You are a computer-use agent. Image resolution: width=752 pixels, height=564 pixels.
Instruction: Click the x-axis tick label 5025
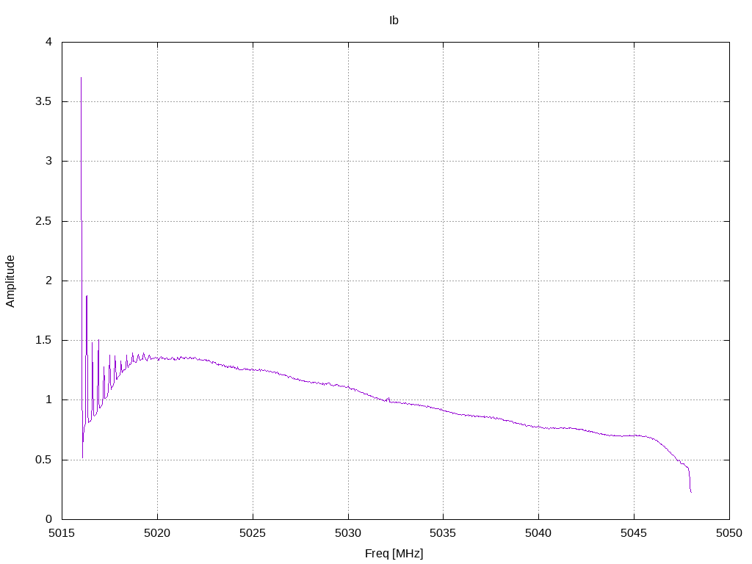point(253,533)
